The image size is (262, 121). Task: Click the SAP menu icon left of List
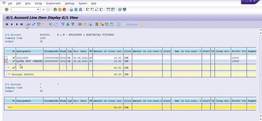point(4,3)
